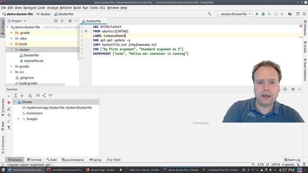Click the Group By icon in Services toolbar

click(x=30, y=96)
